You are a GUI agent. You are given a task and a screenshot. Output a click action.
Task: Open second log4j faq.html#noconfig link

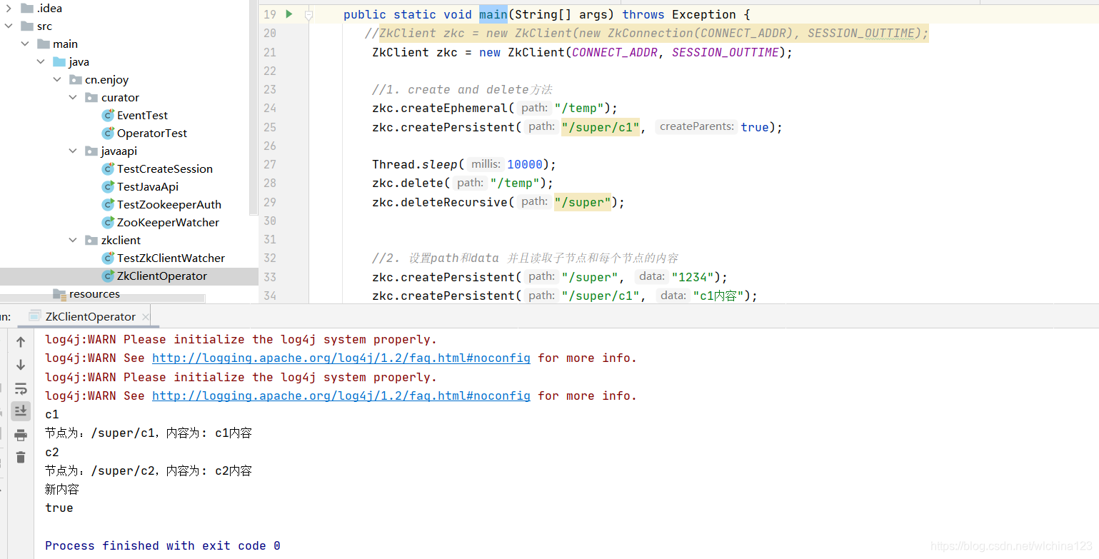click(x=341, y=396)
